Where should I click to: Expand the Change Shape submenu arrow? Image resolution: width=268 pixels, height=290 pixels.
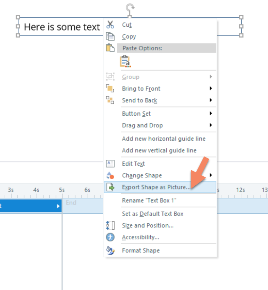pyautogui.click(x=211, y=175)
